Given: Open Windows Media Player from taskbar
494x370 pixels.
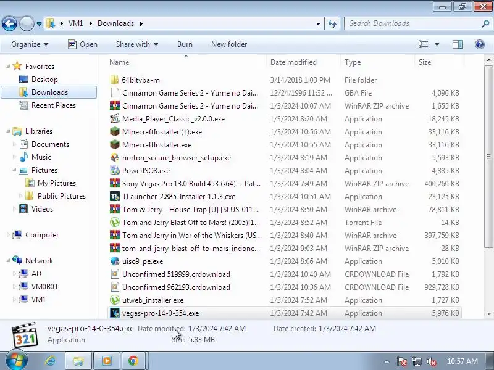Looking at the screenshot, I should point(106,361).
